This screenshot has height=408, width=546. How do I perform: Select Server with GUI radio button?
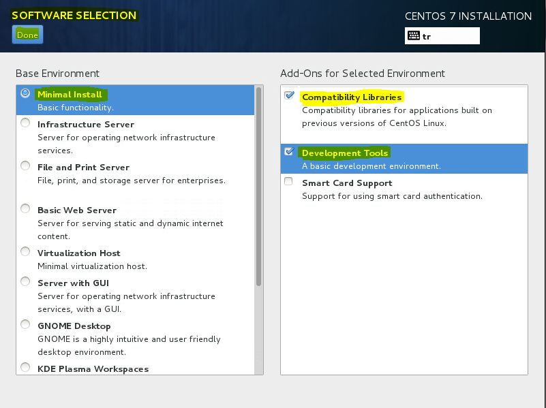point(25,281)
